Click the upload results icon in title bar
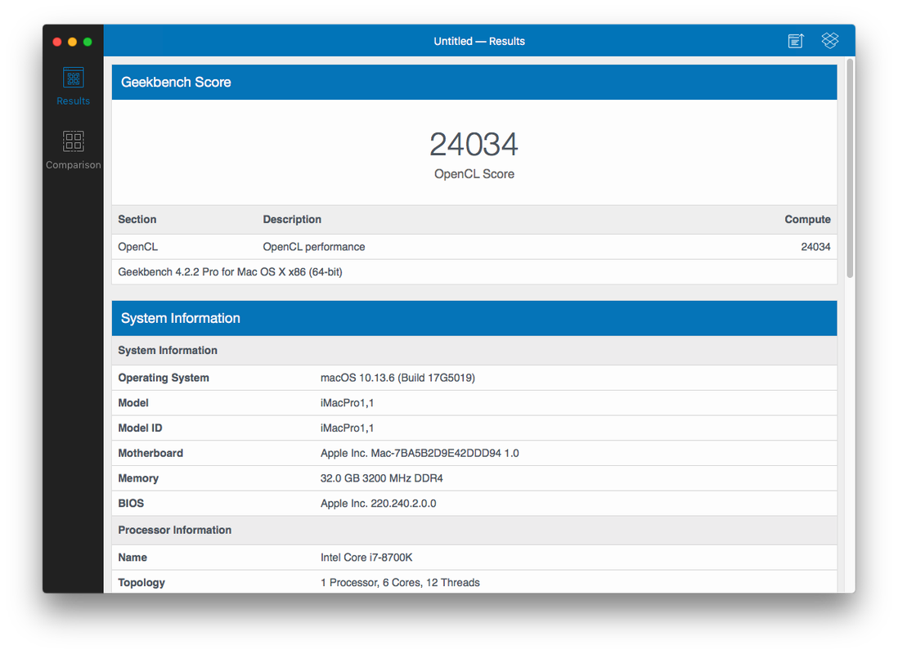The width and height of the screenshot is (898, 654). (x=796, y=41)
